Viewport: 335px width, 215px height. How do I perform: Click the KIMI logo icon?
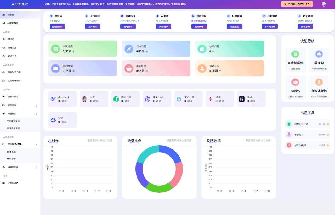point(242,99)
